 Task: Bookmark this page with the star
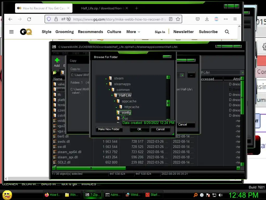coord(178,19)
